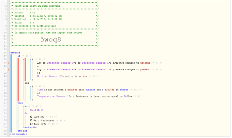232x138 pixels.
Task: Click the 'if' keyword on line 17
Action: (19, 56)
